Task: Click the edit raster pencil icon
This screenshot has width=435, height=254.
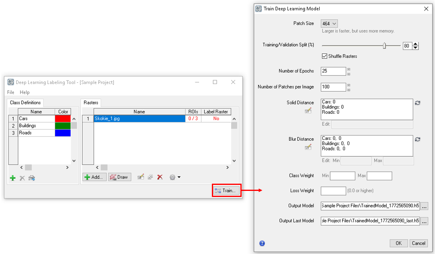Action: pyautogui.click(x=140, y=177)
